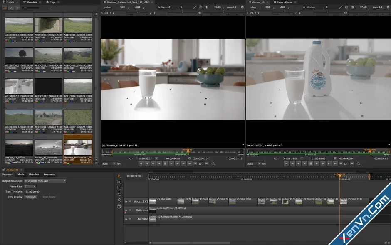Open the Auto 1:2 proxy dropdown in left viewer
Viewport: 391px width, 245px height.
pyautogui.click(x=233, y=7)
